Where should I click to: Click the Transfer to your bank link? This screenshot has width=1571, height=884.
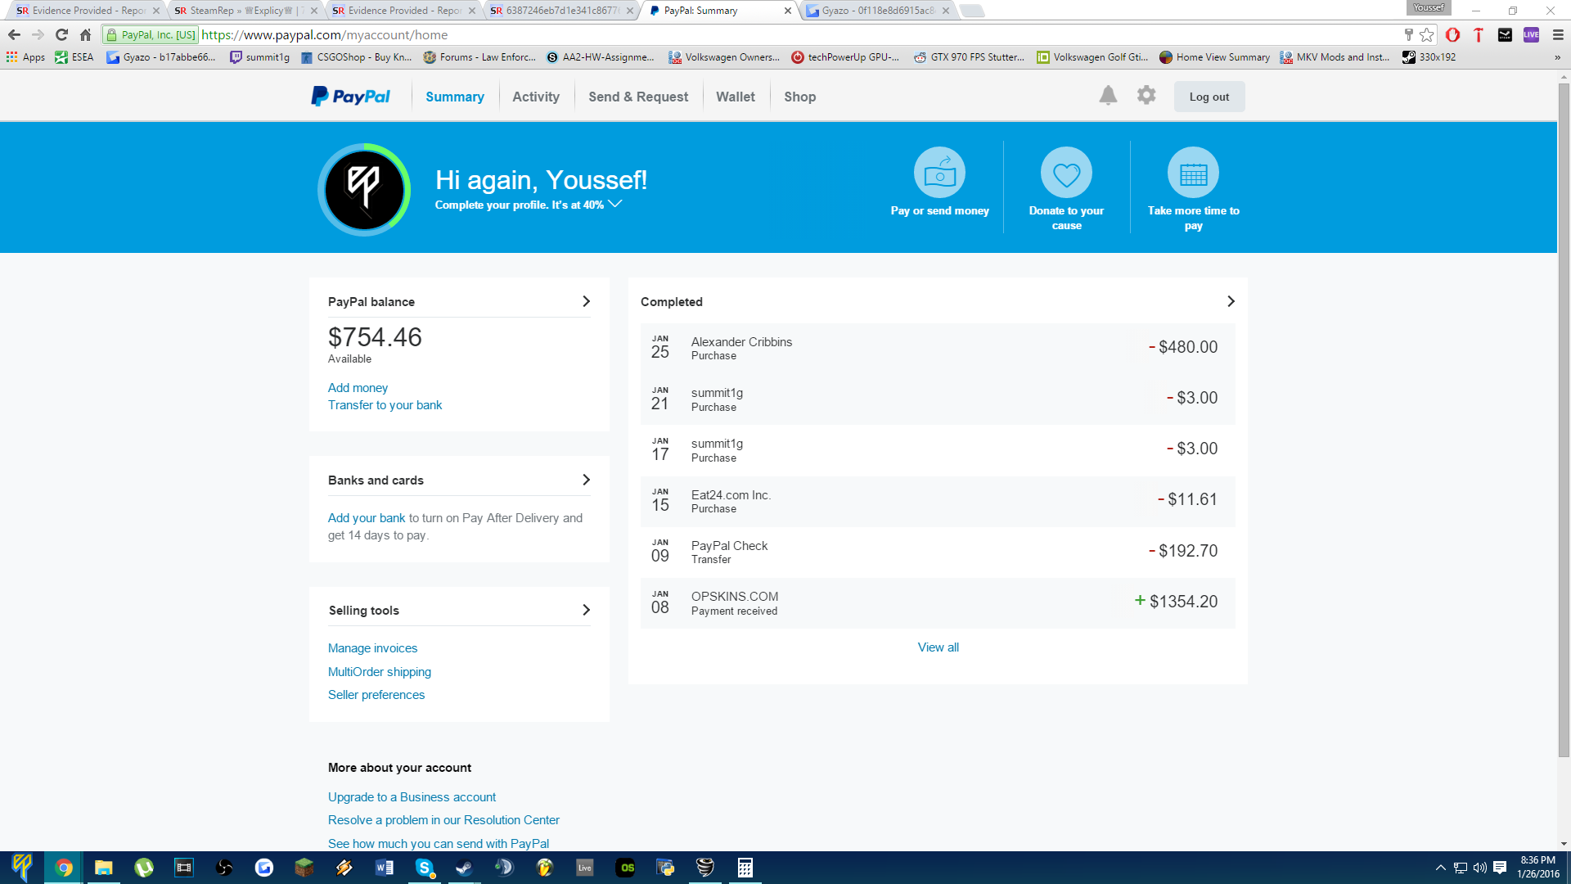pyautogui.click(x=385, y=405)
